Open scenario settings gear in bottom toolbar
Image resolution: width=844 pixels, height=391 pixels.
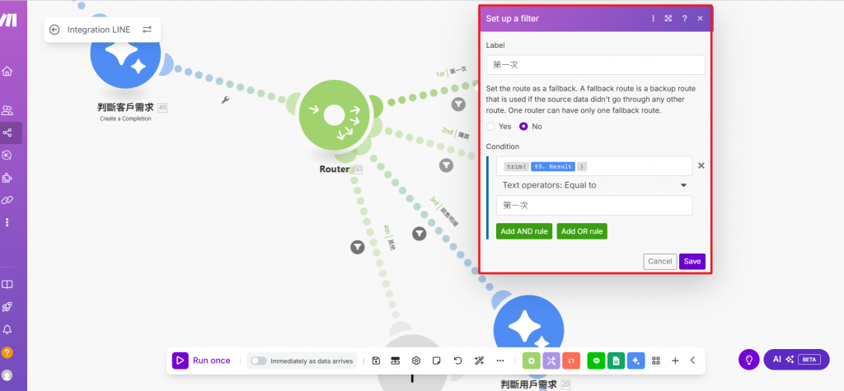pos(416,361)
